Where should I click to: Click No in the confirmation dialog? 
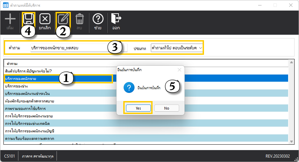(167, 108)
